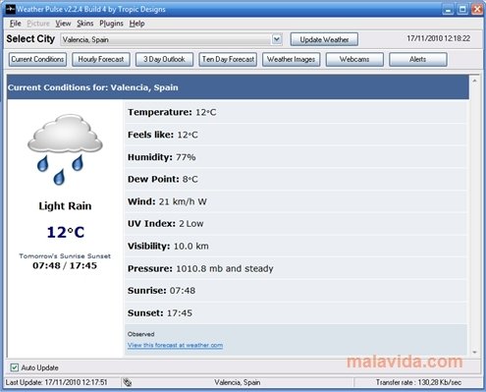The width and height of the screenshot is (486, 392).
Task: Click the status bar connection icon
Action: [x=127, y=382]
